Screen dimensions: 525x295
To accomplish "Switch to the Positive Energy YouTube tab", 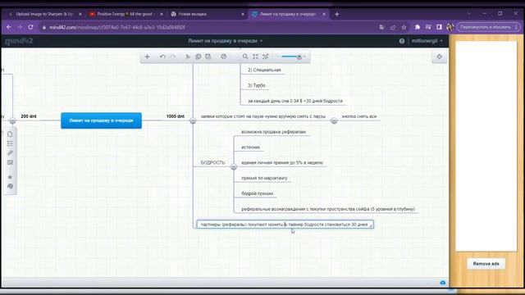I will tap(125, 14).
